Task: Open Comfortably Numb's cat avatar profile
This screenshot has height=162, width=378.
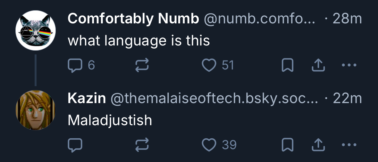Action: pyautogui.click(x=36, y=30)
